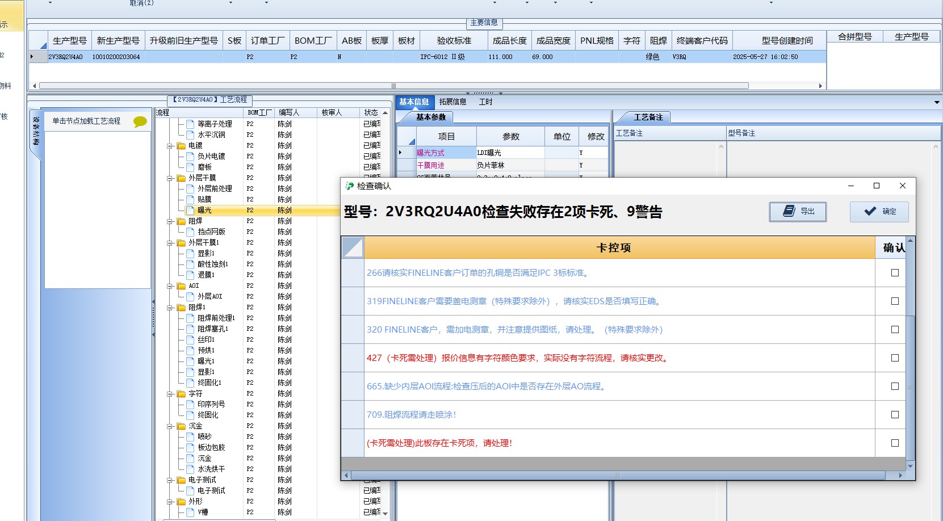Click the document icon for 阻焊前处理1
The image size is (943, 521).
pyautogui.click(x=191, y=318)
